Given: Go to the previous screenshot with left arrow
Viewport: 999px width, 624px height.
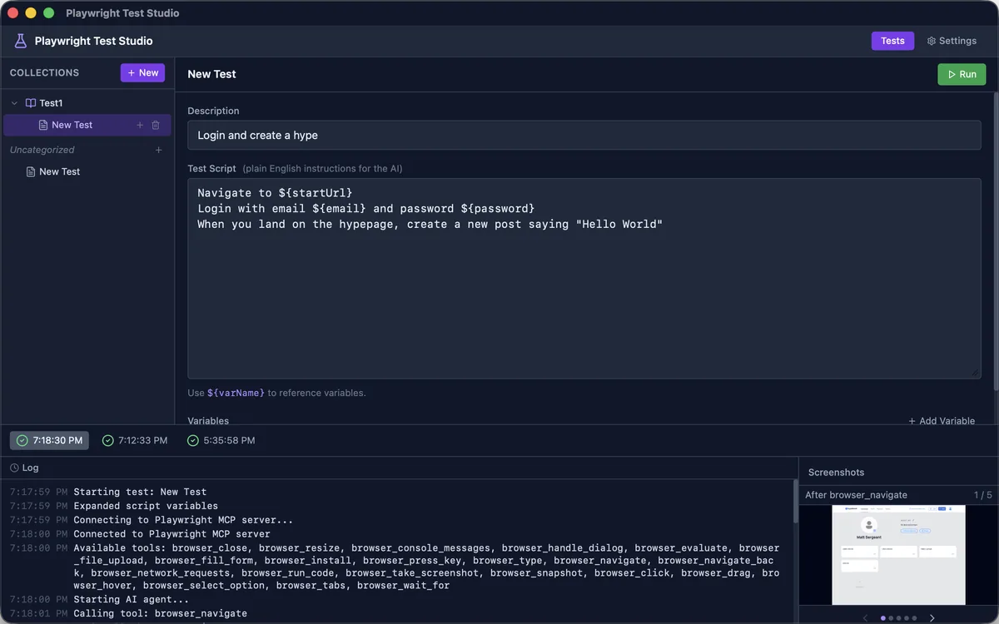Looking at the screenshot, I should 866,618.
